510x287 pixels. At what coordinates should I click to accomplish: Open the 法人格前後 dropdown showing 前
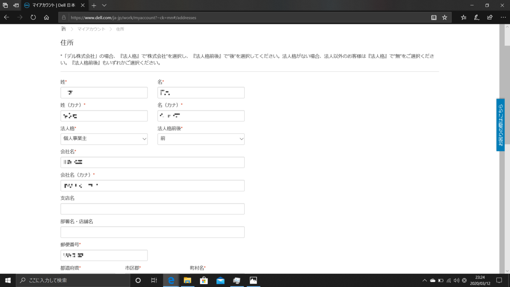click(x=201, y=139)
